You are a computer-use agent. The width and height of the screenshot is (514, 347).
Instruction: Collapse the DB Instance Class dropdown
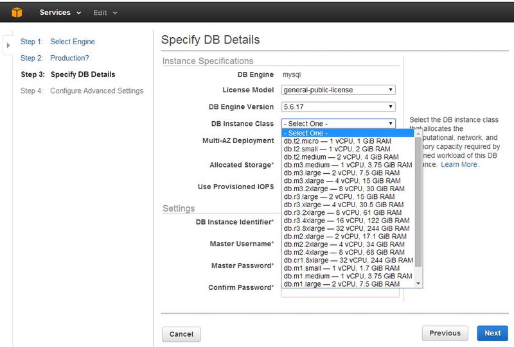(338, 123)
